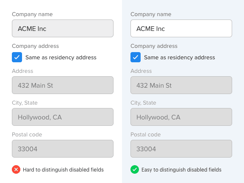Uncheck left Same as residency address checkbox
The image size is (244, 183).
click(17, 57)
